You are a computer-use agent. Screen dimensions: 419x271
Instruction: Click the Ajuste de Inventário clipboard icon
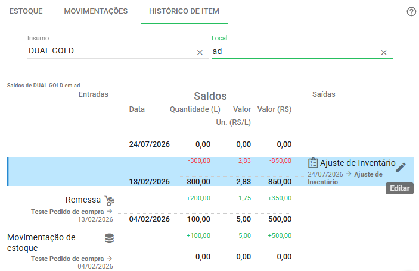[313, 163]
